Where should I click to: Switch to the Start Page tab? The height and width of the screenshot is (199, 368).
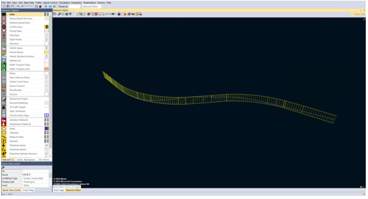[x=58, y=190]
